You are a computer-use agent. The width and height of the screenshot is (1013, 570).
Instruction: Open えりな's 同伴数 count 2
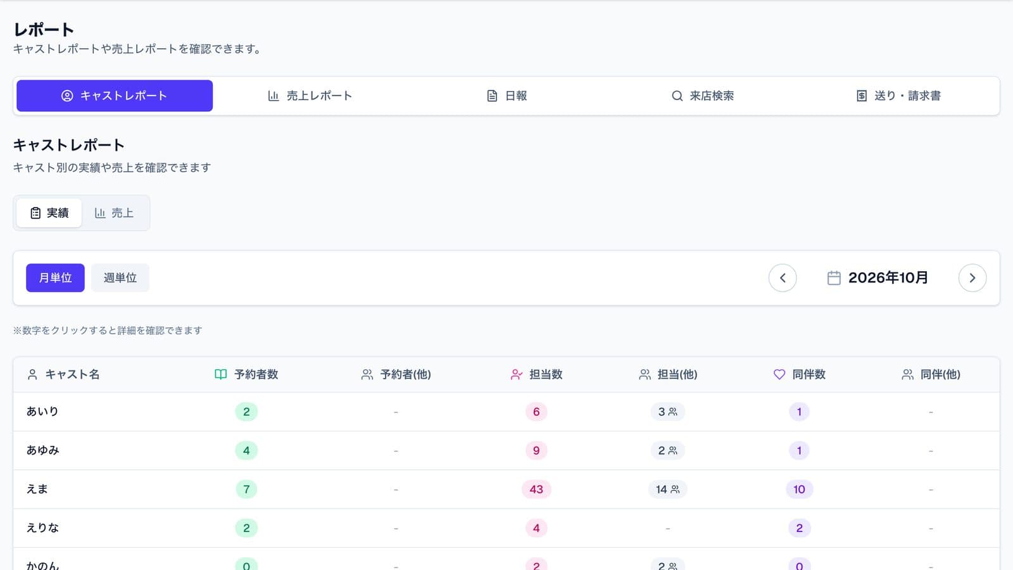[x=799, y=528]
